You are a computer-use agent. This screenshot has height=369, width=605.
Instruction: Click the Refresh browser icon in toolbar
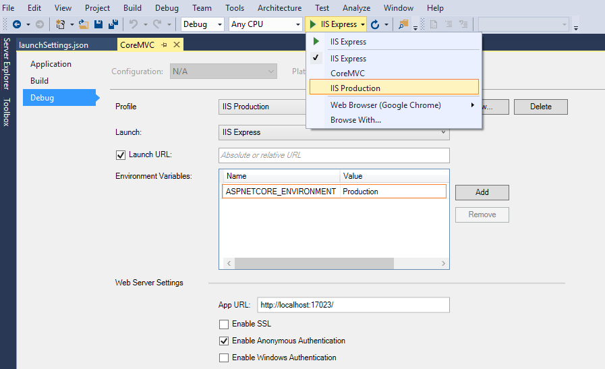(x=374, y=25)
